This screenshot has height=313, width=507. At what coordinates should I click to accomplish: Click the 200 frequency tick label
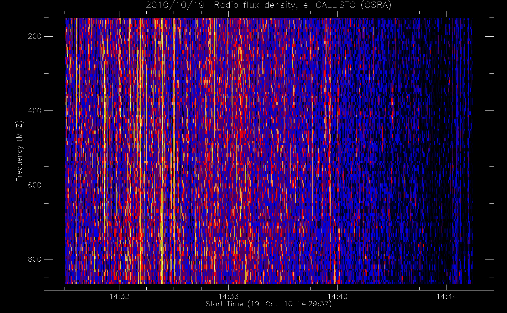(x=34, y=36)
